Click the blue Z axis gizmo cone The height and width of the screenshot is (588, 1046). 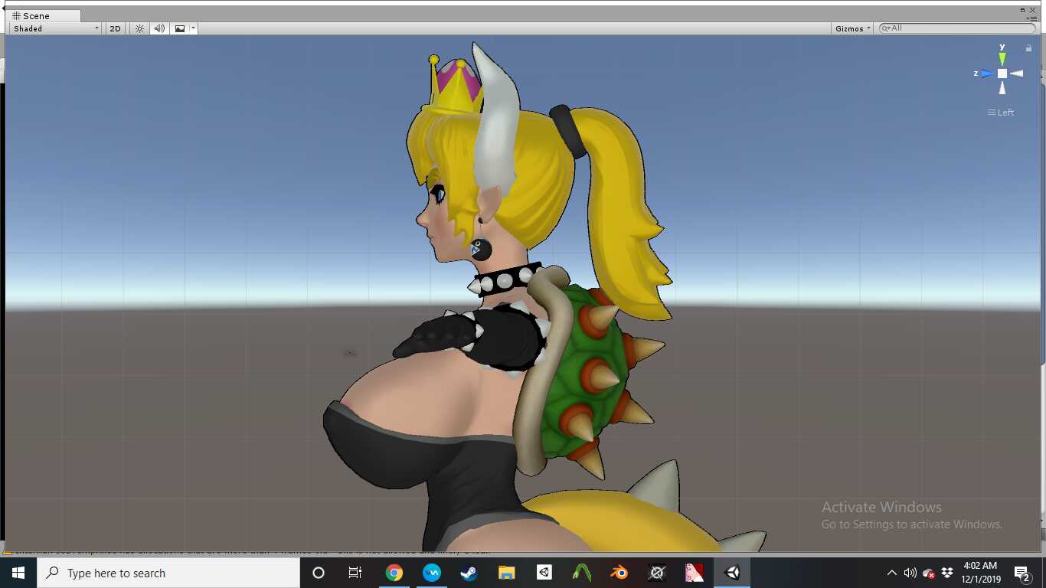tap(986, 73)
